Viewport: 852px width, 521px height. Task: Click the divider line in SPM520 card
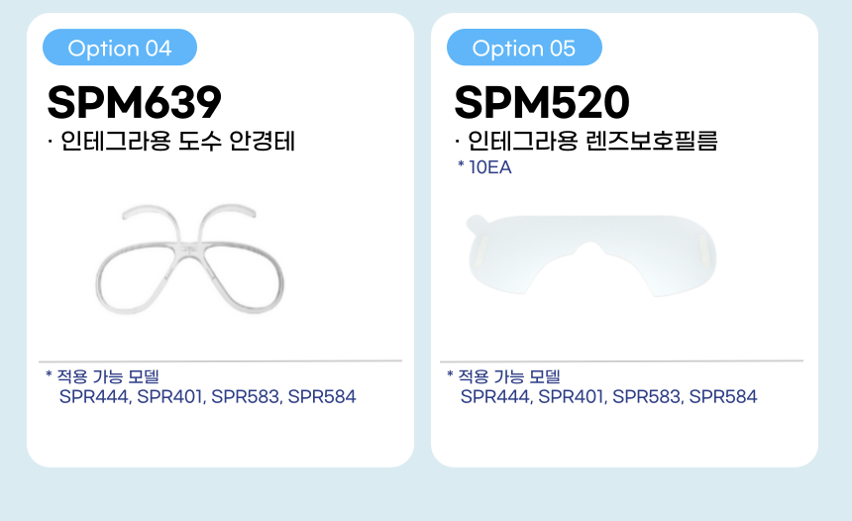coord(621,361)
